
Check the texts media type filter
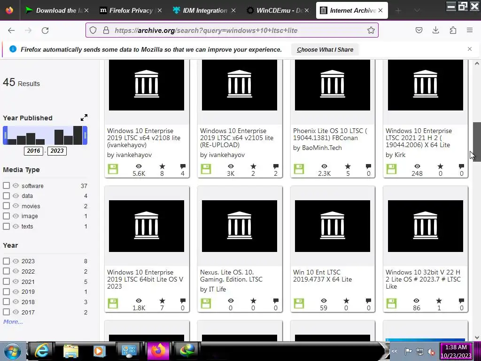(6, 226)
